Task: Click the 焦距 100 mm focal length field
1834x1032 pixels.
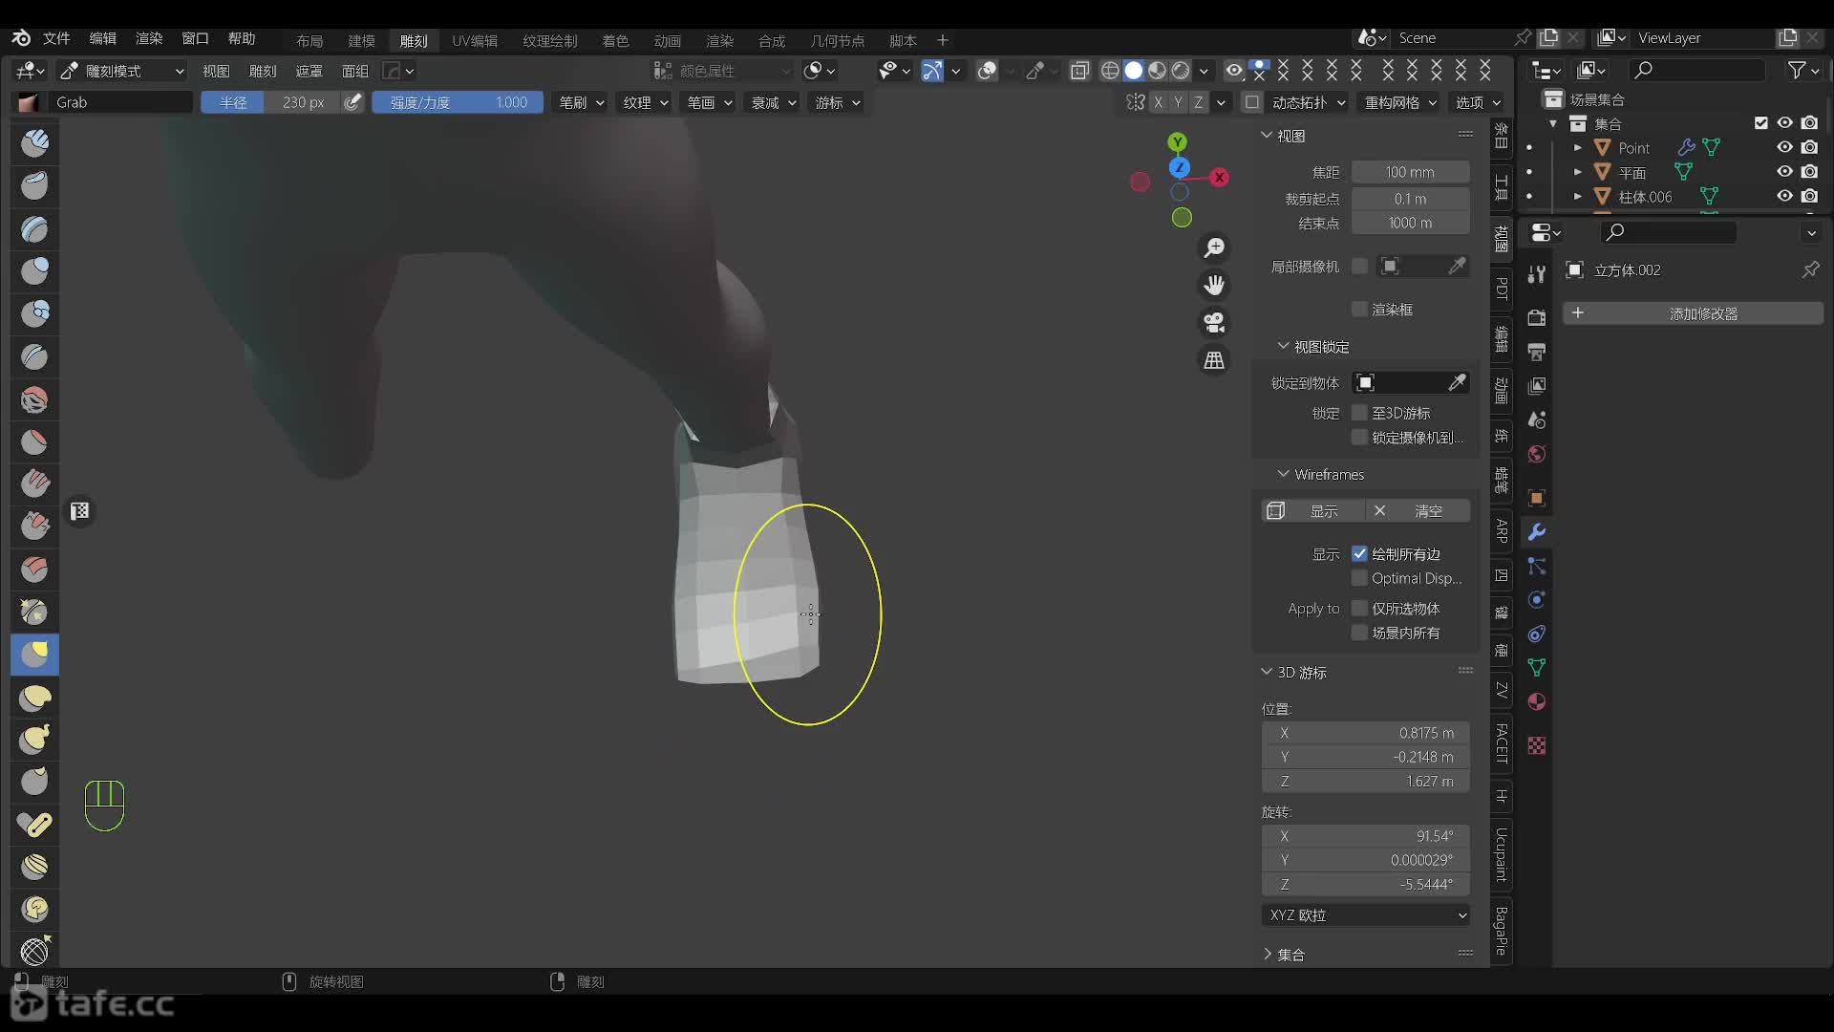Action: [1410, 172]
